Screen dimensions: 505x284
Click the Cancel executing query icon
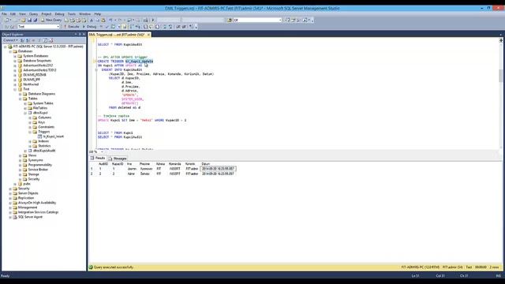[x=101, y=26]
